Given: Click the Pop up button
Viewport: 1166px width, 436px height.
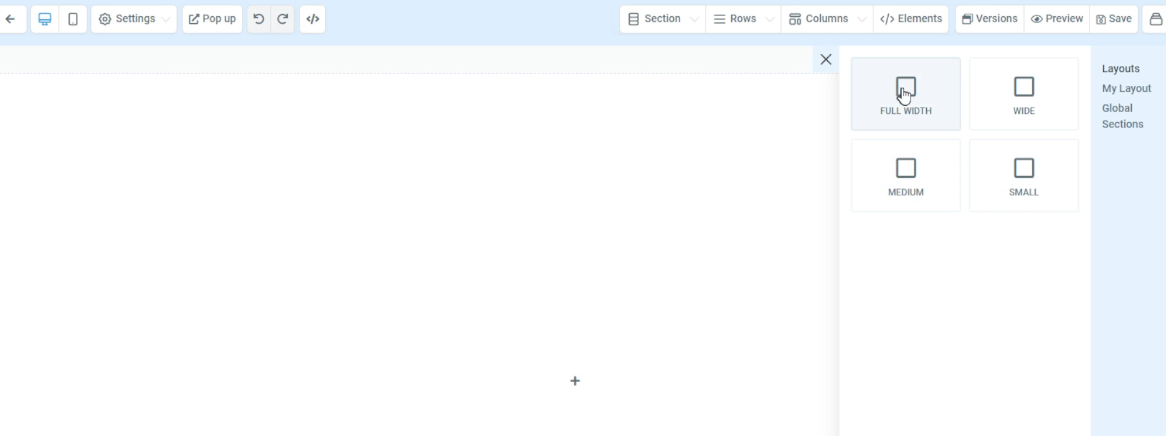Looking at the screenshot, I should point(212,19).
